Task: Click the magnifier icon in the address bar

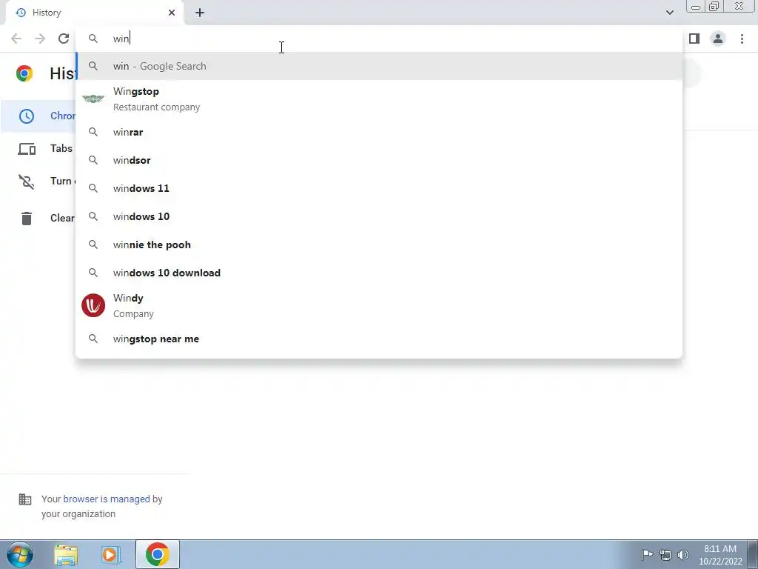Action: pyautogui.click(x=93, y=39)
